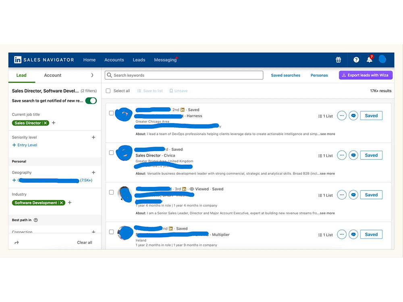Message the 3rd-degree Viewed lead

[x=353, y=194]
